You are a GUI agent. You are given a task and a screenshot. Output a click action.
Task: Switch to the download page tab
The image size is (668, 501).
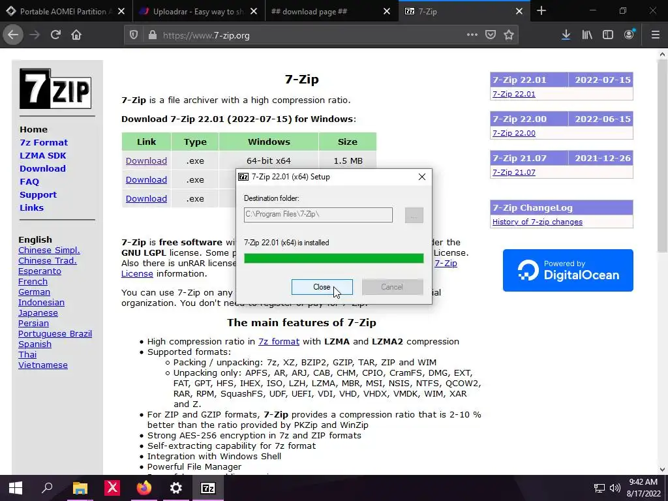pos(331,12)
